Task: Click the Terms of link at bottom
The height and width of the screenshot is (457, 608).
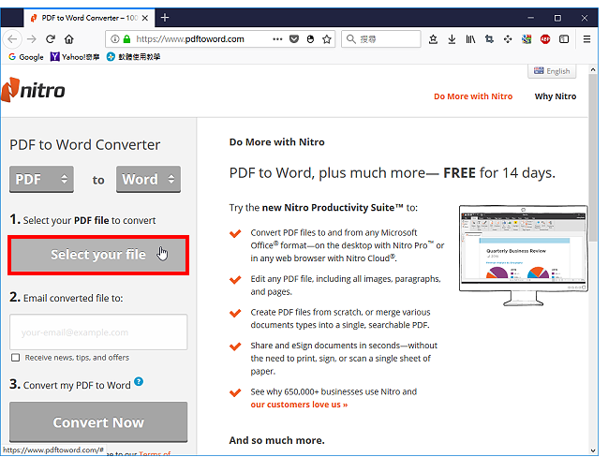Action: point(155,453)
